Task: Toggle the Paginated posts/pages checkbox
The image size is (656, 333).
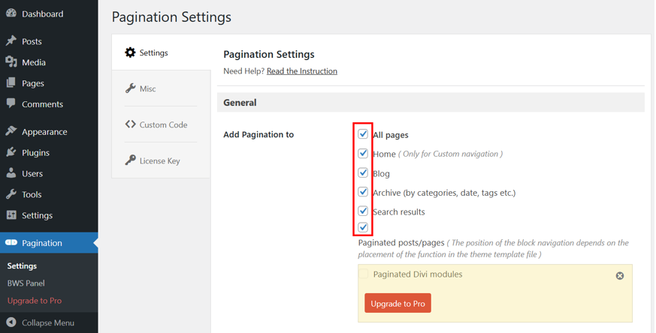Action: coord(363,227)
